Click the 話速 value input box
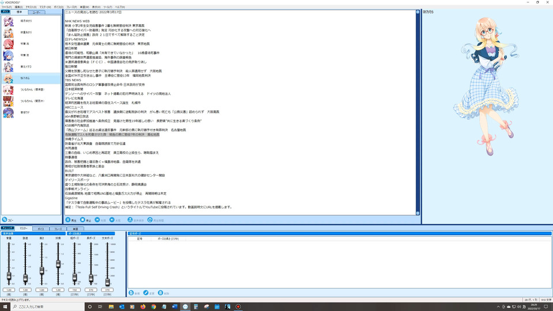 point(25,290)
